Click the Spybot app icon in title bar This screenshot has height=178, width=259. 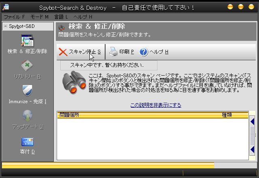click(6, 7)
